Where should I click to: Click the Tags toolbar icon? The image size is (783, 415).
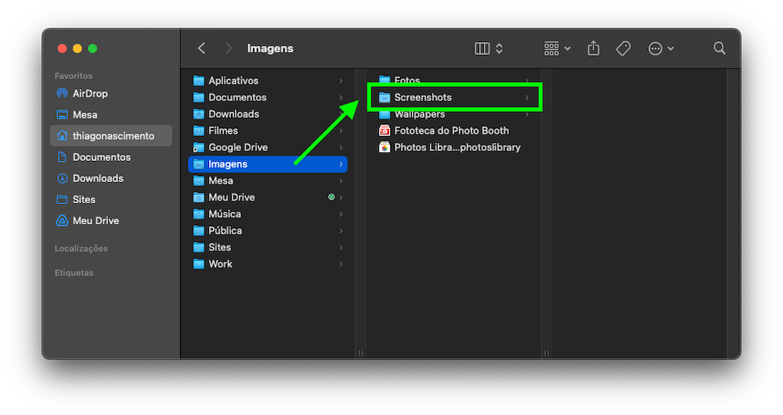(623, 48)
